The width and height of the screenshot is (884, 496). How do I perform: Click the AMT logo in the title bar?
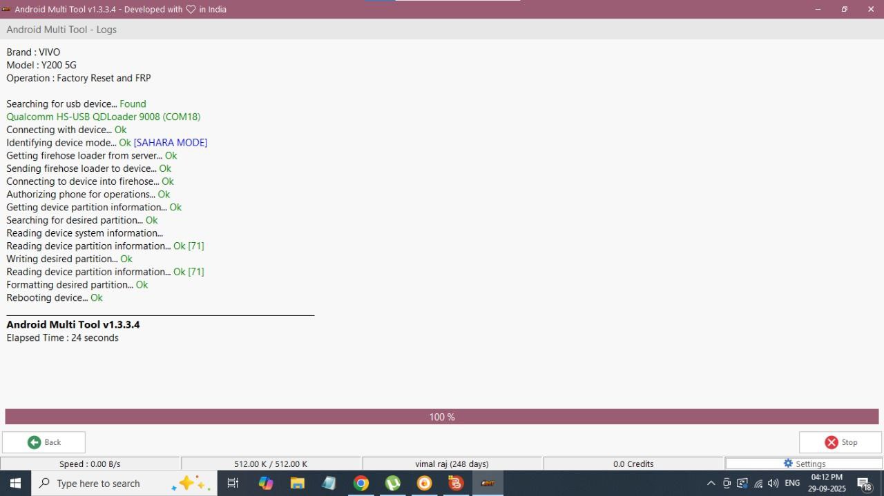pos(8,9)
